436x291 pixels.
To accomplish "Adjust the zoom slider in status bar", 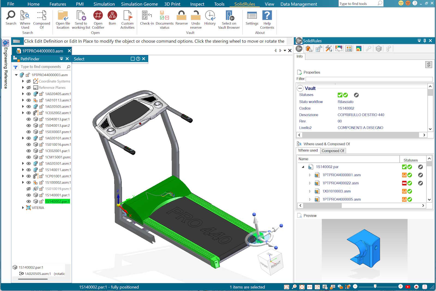I will pyautogui.click(x=375, y=286).
